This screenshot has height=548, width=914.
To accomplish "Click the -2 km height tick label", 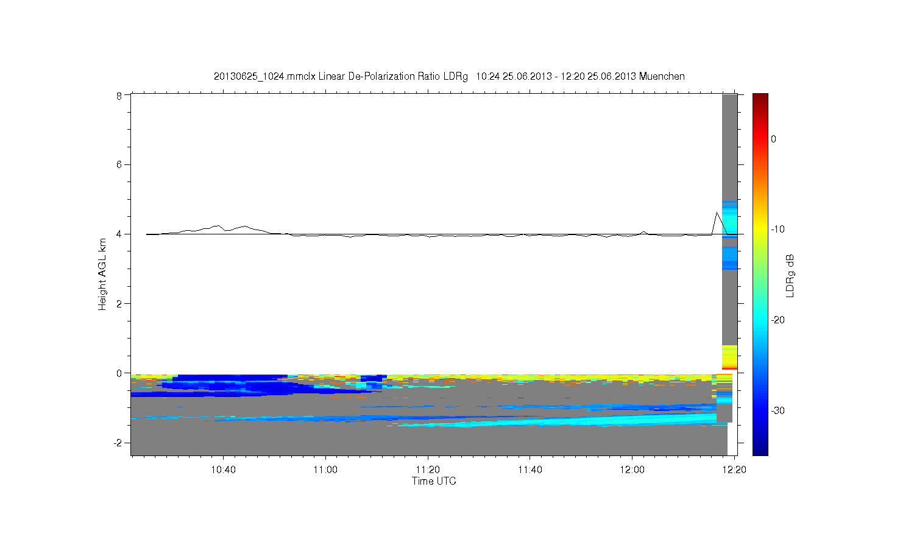I will (x=118, y=443).
